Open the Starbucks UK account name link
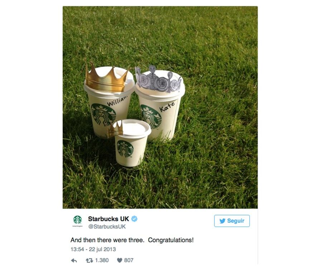The height and width of the screenshot is (268, 324). 108,219
